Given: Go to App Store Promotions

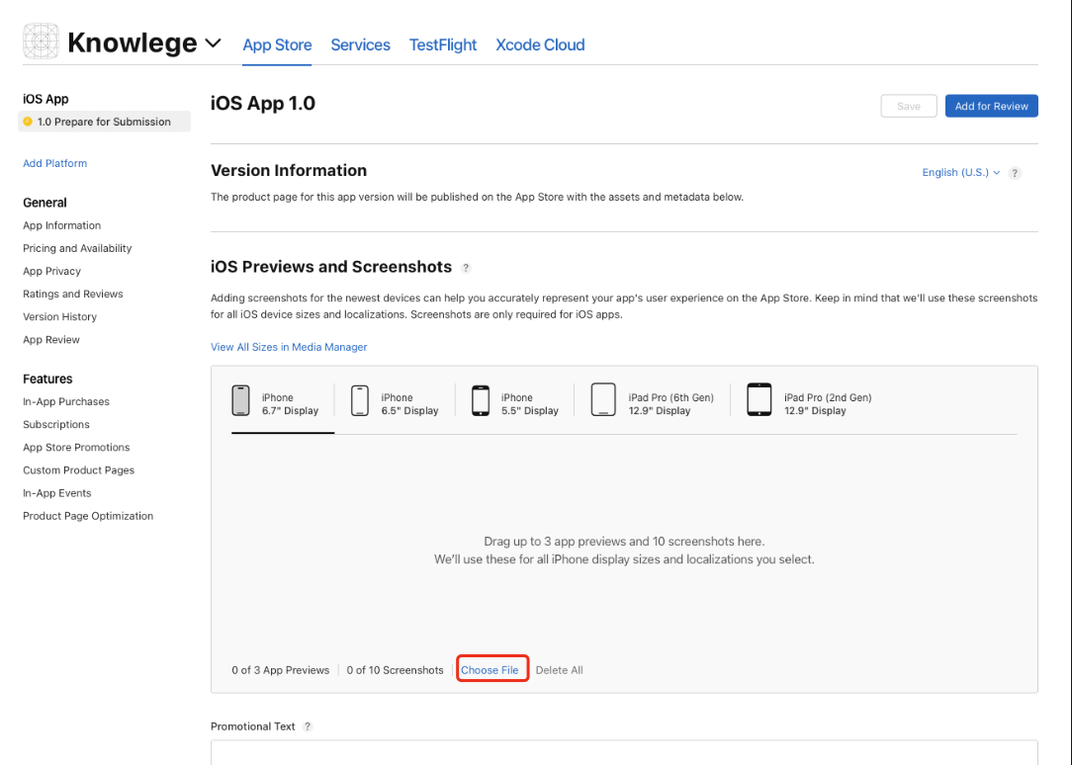Looking at the screenshot, I should click(76, 448).
